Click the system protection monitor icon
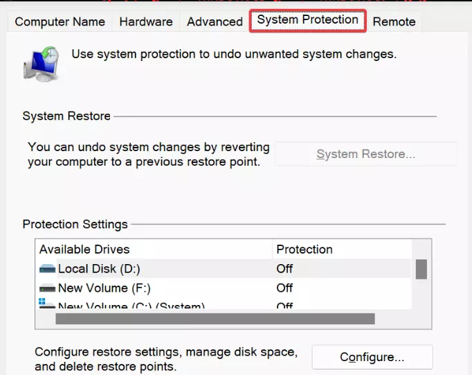Screen dimensions: 472x375 pos(42,64)
